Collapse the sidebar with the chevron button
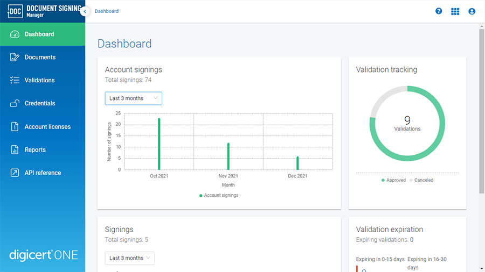The image size is (485, 272). (85, 11)
